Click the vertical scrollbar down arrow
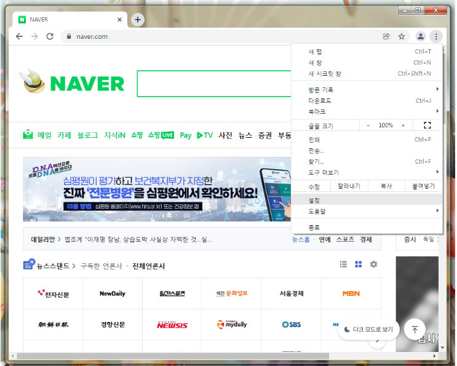Screen dimensions: 457x366 pos(442,348)
